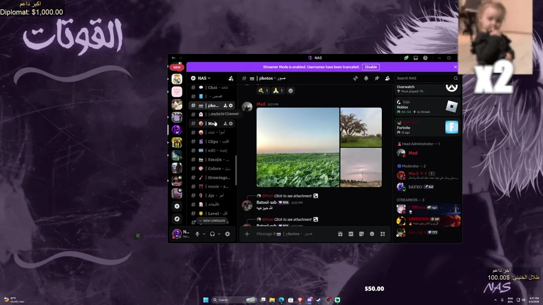Open the large green field photo
The image size is (543, 305).
tap(298, 147)
